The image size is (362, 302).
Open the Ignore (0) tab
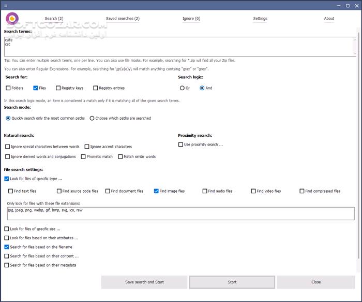click(x=191, y=19)
